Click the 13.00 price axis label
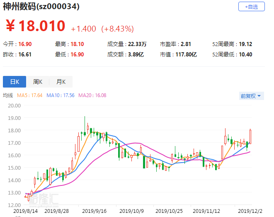Image resolution: width=274 pixels, height=217 pixels. coord(15,193)
